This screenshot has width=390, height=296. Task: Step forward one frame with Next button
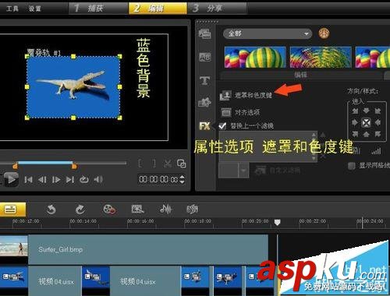(56, 179)
